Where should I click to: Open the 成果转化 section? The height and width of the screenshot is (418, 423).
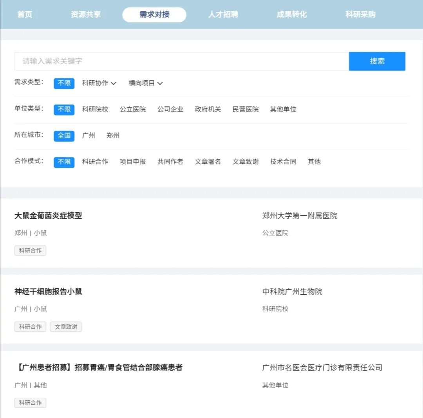coord(291,14)
